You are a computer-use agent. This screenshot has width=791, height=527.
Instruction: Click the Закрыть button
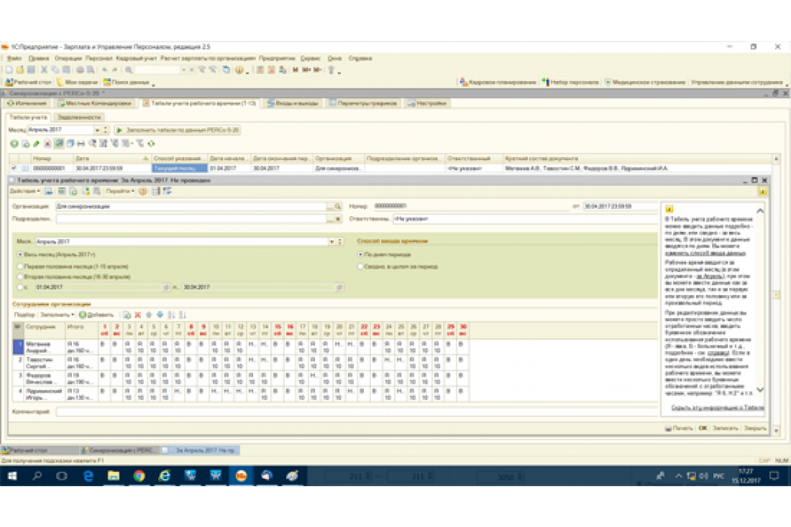click(755, 428)
